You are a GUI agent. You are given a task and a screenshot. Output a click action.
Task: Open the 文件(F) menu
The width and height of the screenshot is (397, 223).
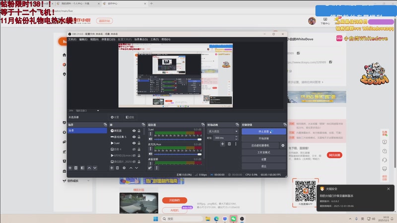(x=72, y=40)
